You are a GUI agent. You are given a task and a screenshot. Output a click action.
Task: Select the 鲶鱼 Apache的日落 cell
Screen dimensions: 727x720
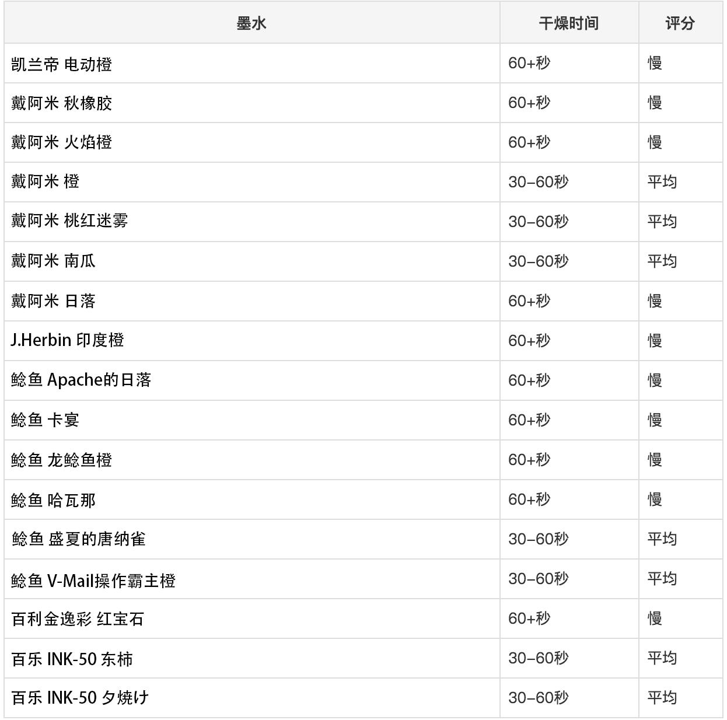point(81,380)
